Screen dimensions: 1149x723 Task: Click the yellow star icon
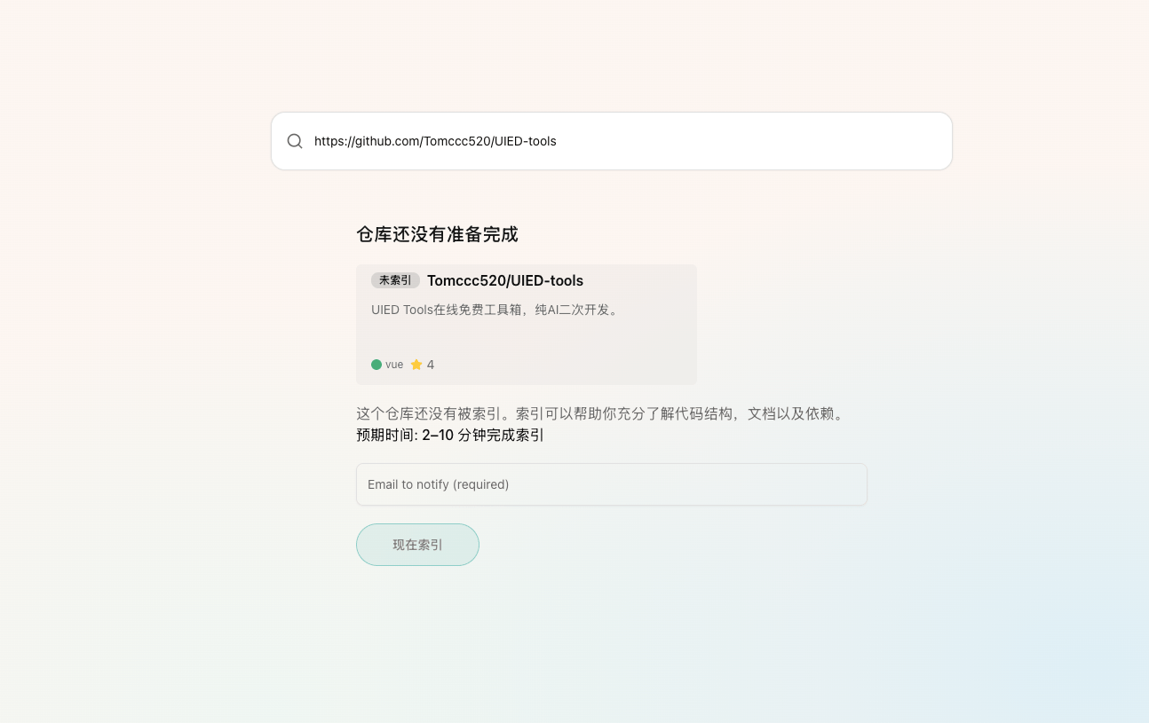pyautogui.click(x=416, y=365)
